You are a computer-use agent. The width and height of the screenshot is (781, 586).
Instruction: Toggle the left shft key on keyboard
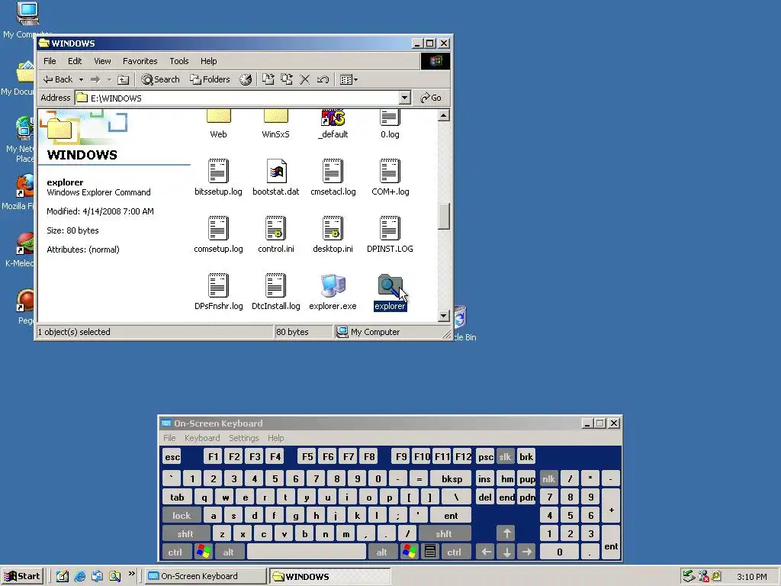(x=186, y=533)
